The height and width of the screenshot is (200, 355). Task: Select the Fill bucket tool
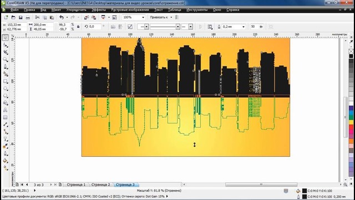6,161
